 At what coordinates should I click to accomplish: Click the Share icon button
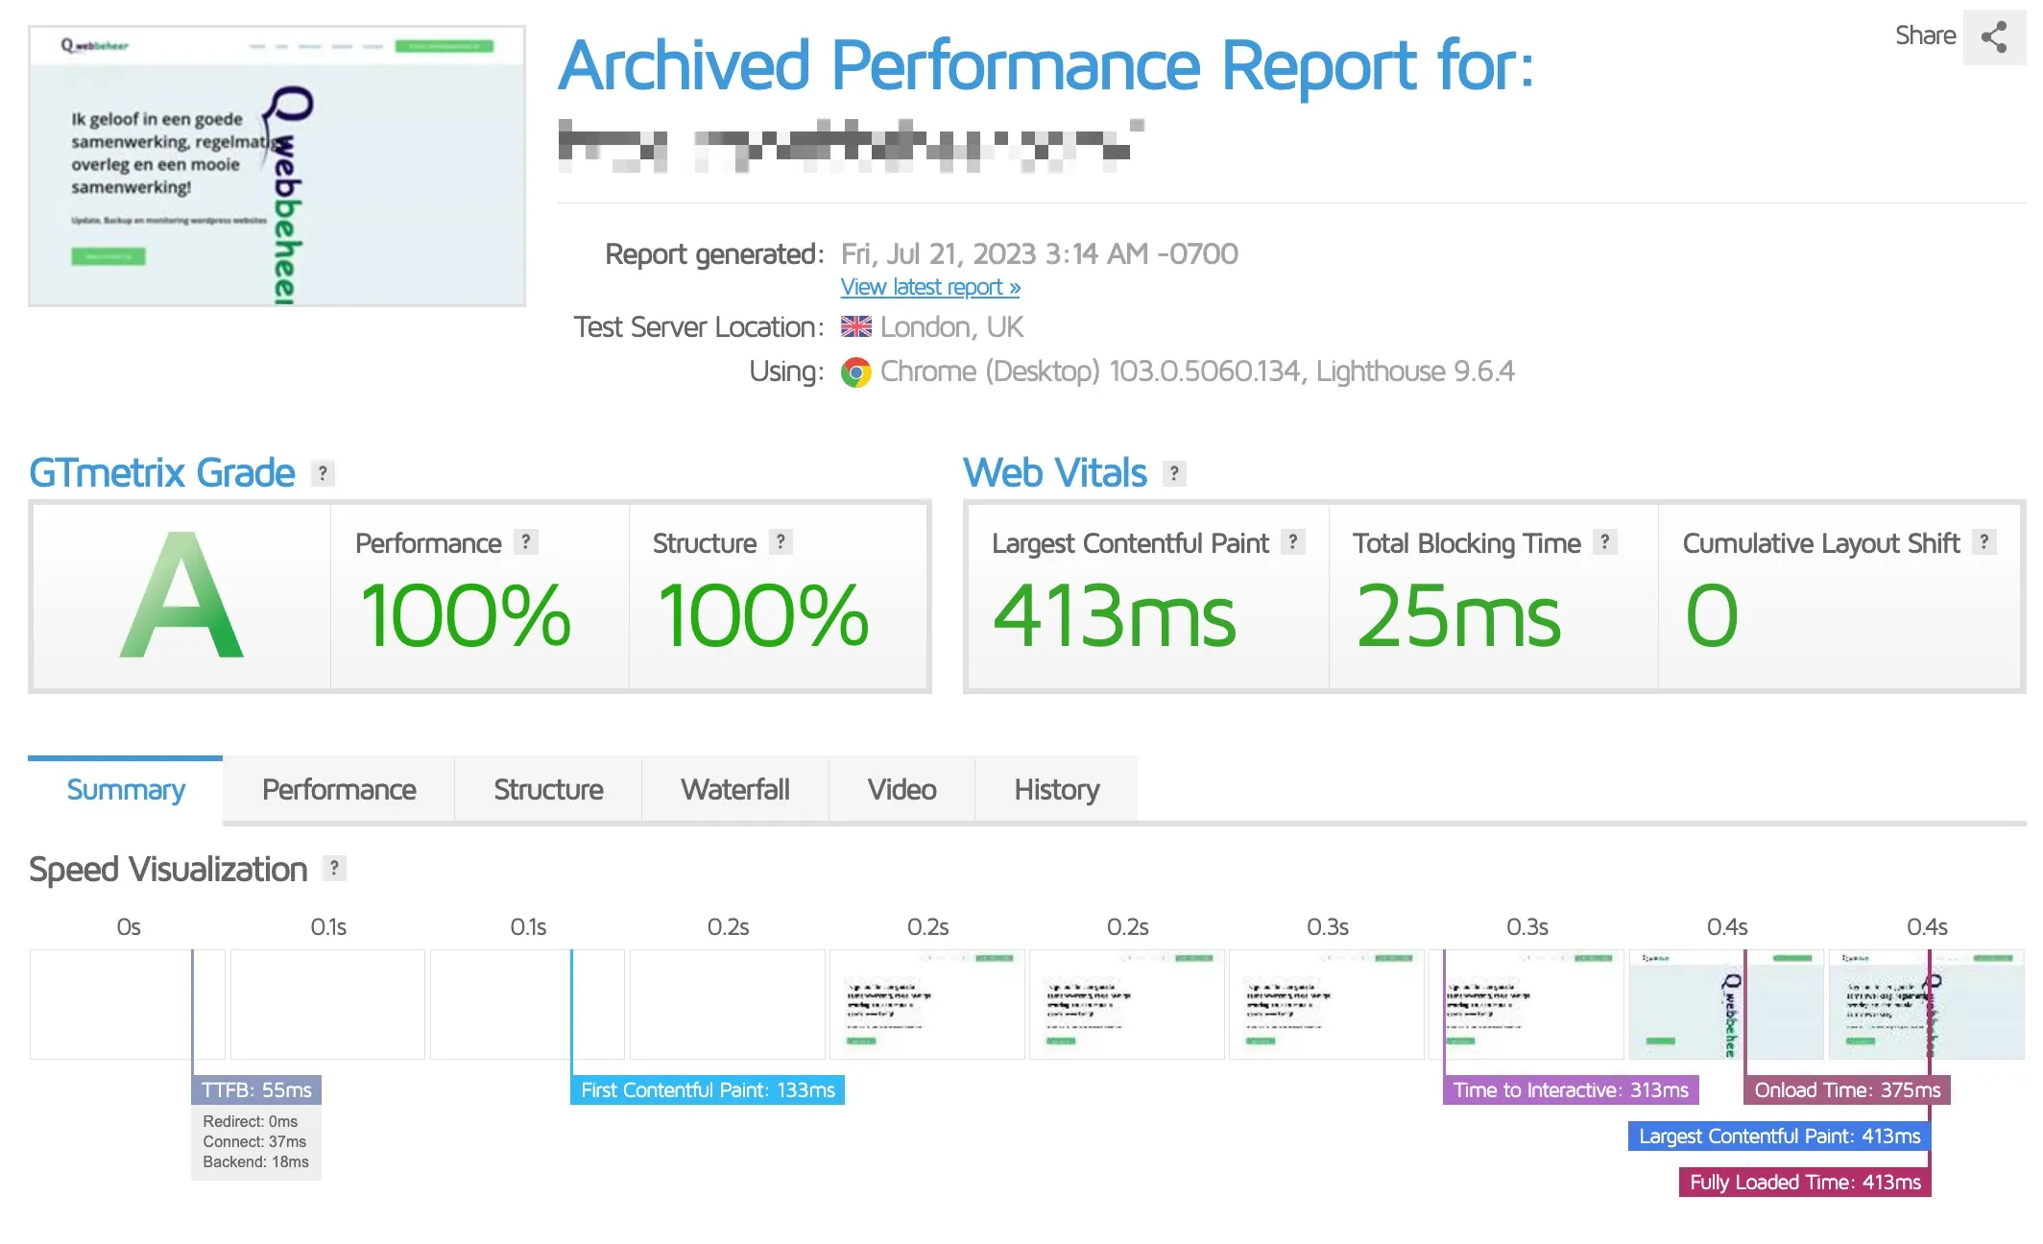tap(1994, 37)
